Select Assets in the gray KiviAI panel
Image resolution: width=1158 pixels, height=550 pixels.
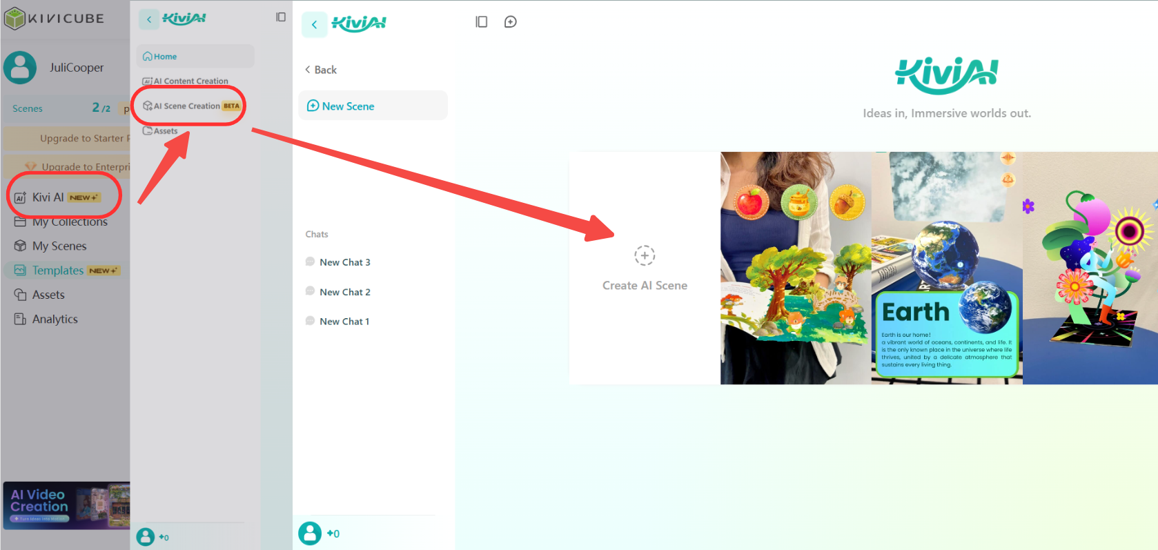click(x=160, y=131)
